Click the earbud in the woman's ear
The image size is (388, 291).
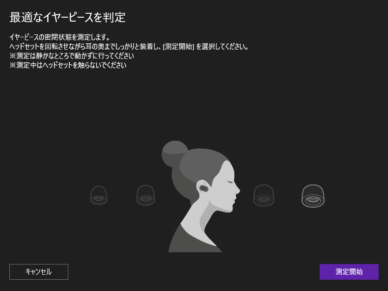click(203, 187)
